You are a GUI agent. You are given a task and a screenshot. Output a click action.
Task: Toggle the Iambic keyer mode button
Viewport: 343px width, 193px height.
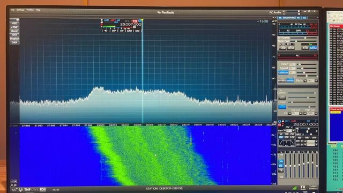pos(290,80)
